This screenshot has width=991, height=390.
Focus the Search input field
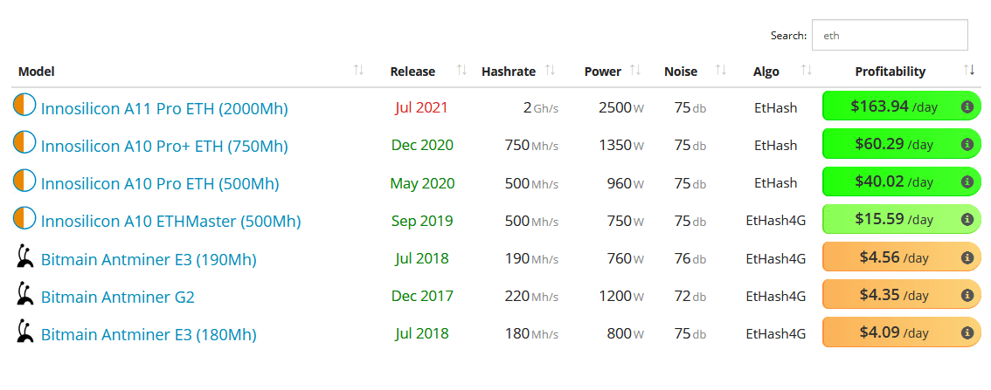[x=890, y=36]
